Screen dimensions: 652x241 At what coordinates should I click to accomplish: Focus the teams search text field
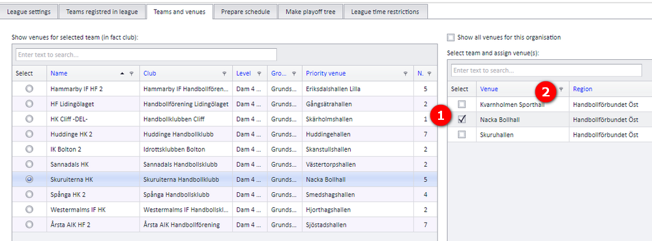pos(146,55)
